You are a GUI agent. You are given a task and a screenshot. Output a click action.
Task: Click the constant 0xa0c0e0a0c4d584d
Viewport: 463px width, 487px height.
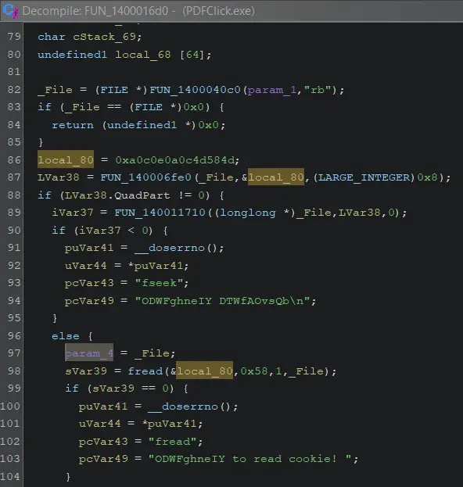[x=175, y=160]
